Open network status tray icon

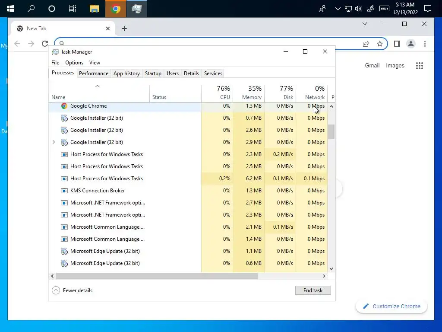(348, 9)
